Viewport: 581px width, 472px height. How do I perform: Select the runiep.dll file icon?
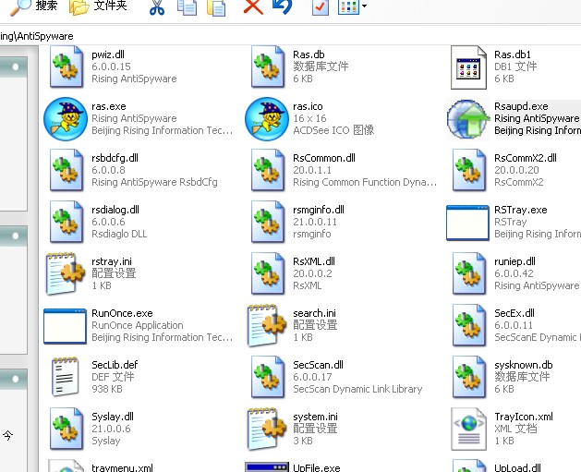pyautogui.click(x=468, y=273)
